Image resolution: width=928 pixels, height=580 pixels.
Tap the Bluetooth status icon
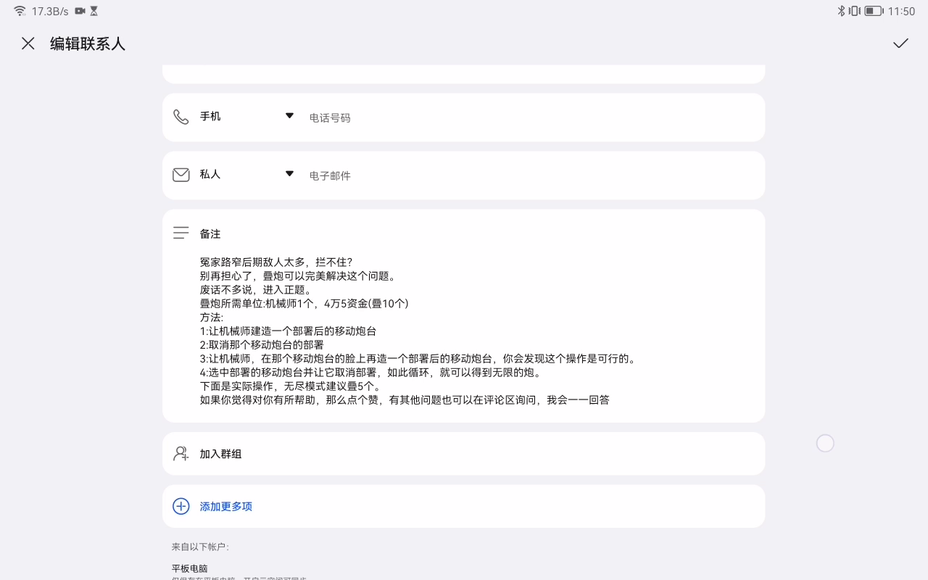(x=841, y=11)
